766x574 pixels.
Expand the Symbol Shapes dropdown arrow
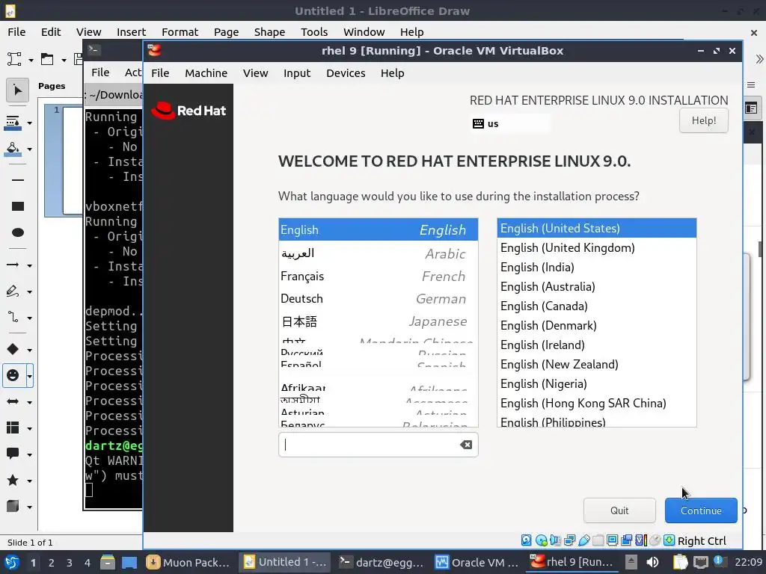(29, 376)
